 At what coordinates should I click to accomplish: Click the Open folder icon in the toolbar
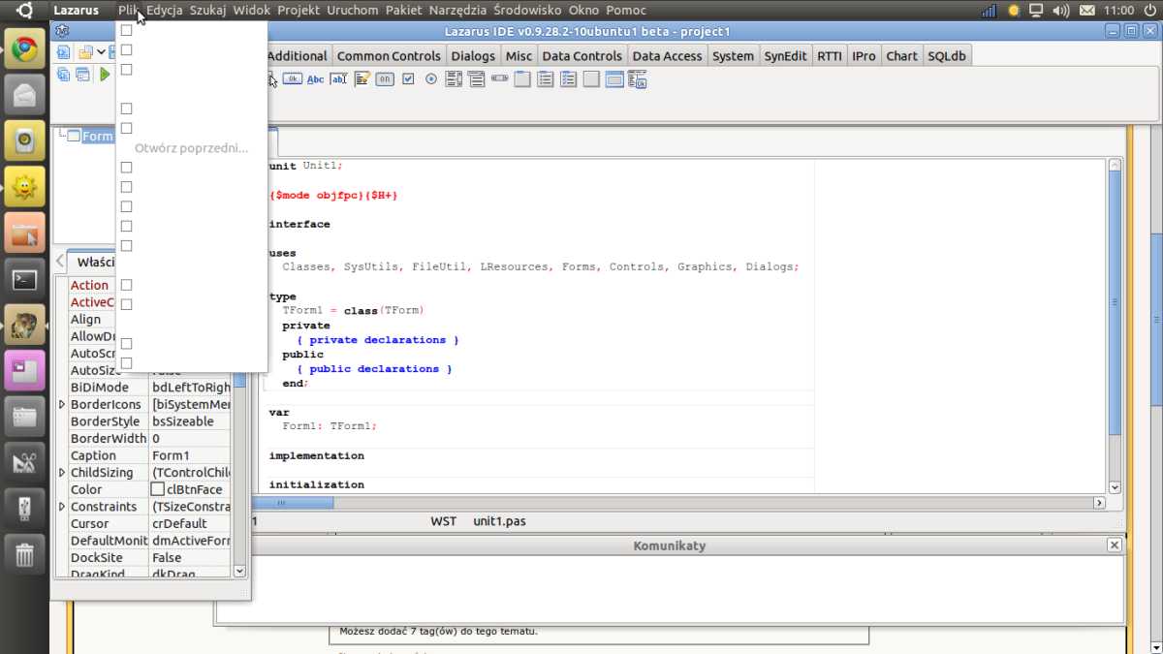point(85,52)
